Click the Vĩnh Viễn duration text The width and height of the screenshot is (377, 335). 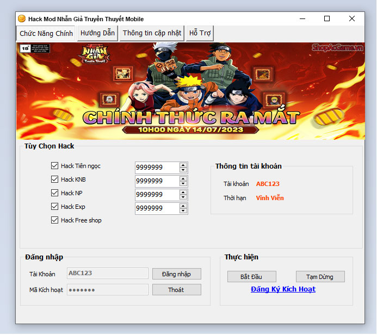[x=270, y=198]
